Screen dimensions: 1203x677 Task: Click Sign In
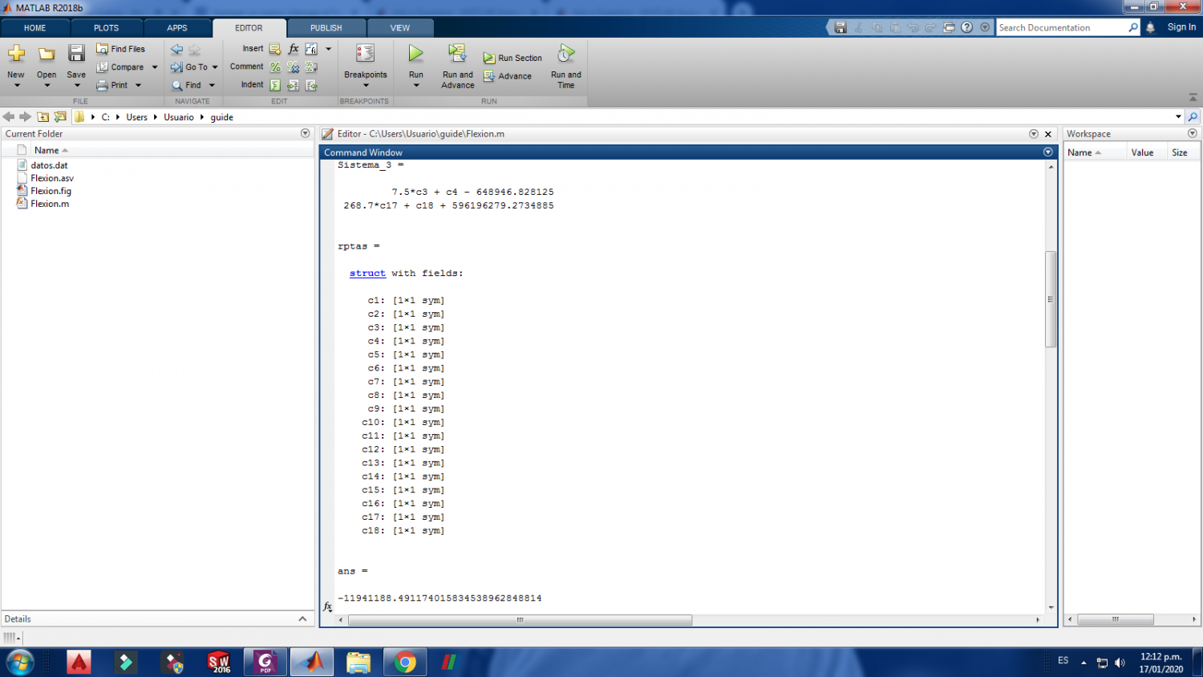coord(1181,27)
